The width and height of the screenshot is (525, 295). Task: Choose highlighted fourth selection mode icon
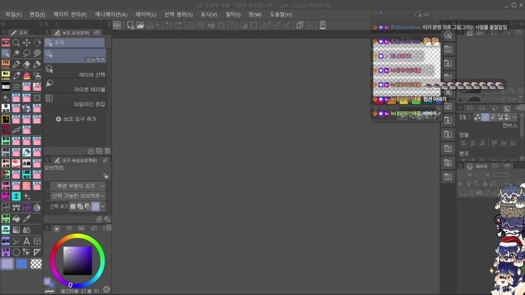coord(95,206)
